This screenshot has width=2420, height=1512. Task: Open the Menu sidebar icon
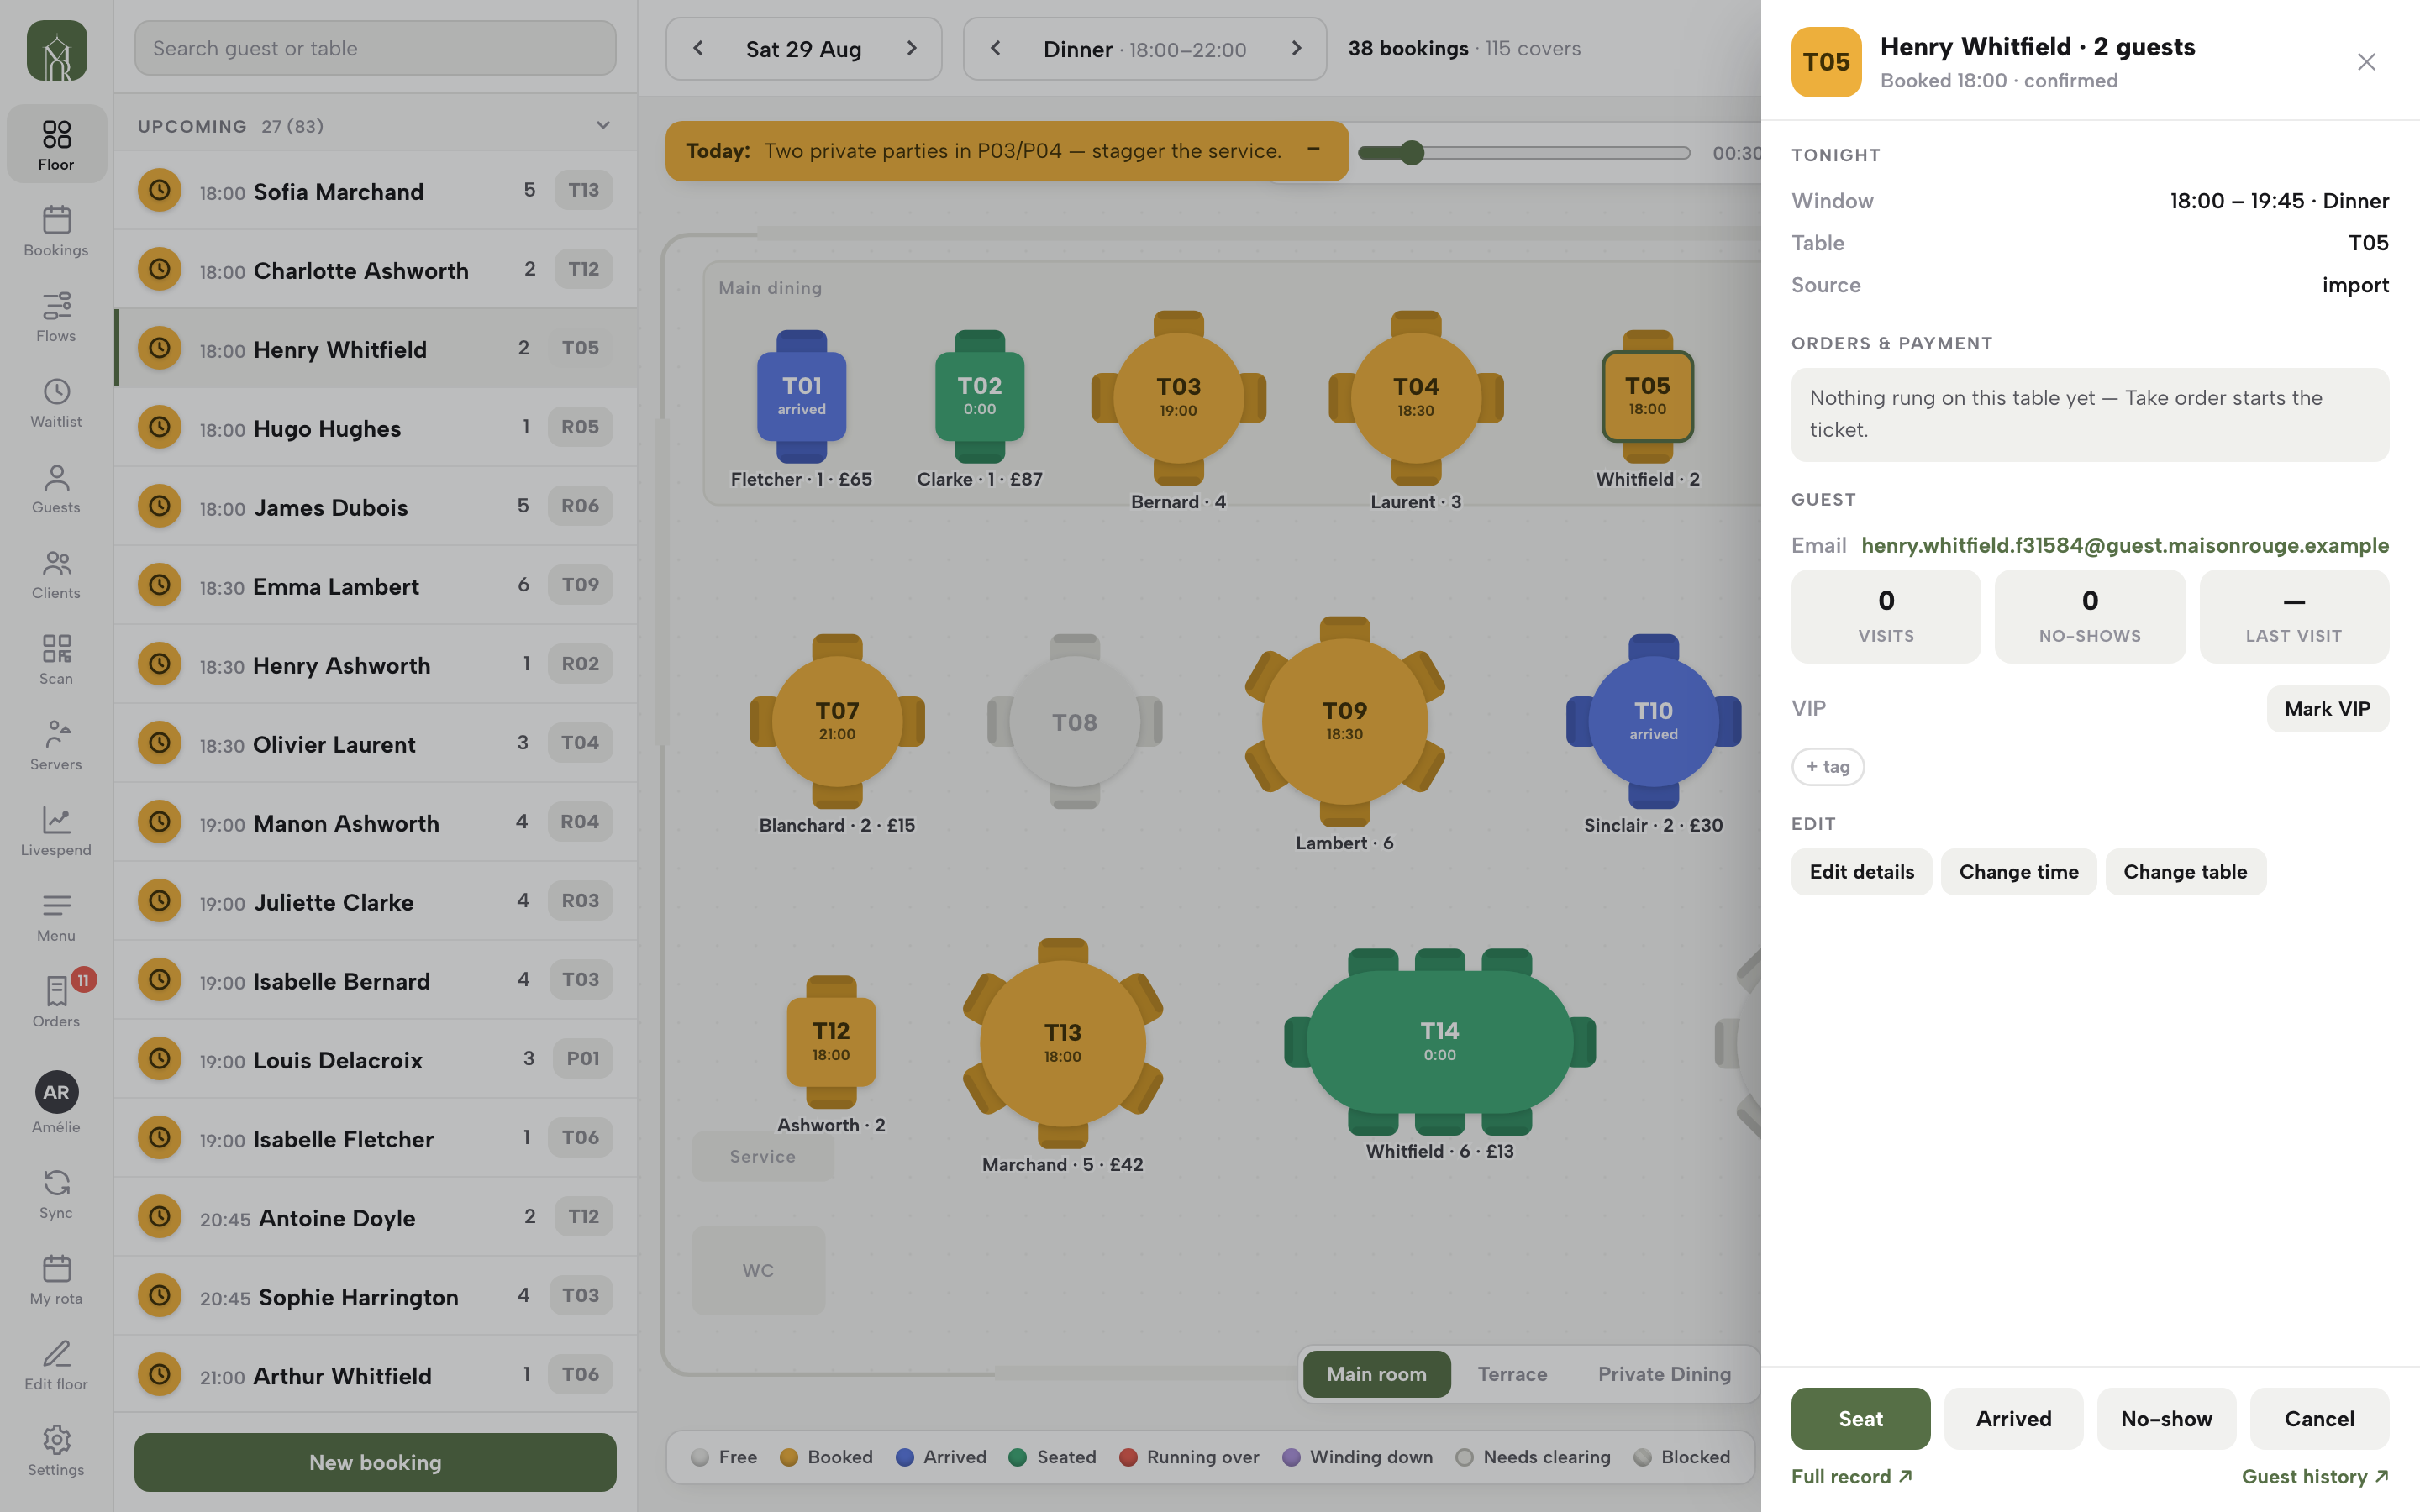(56, 918)
